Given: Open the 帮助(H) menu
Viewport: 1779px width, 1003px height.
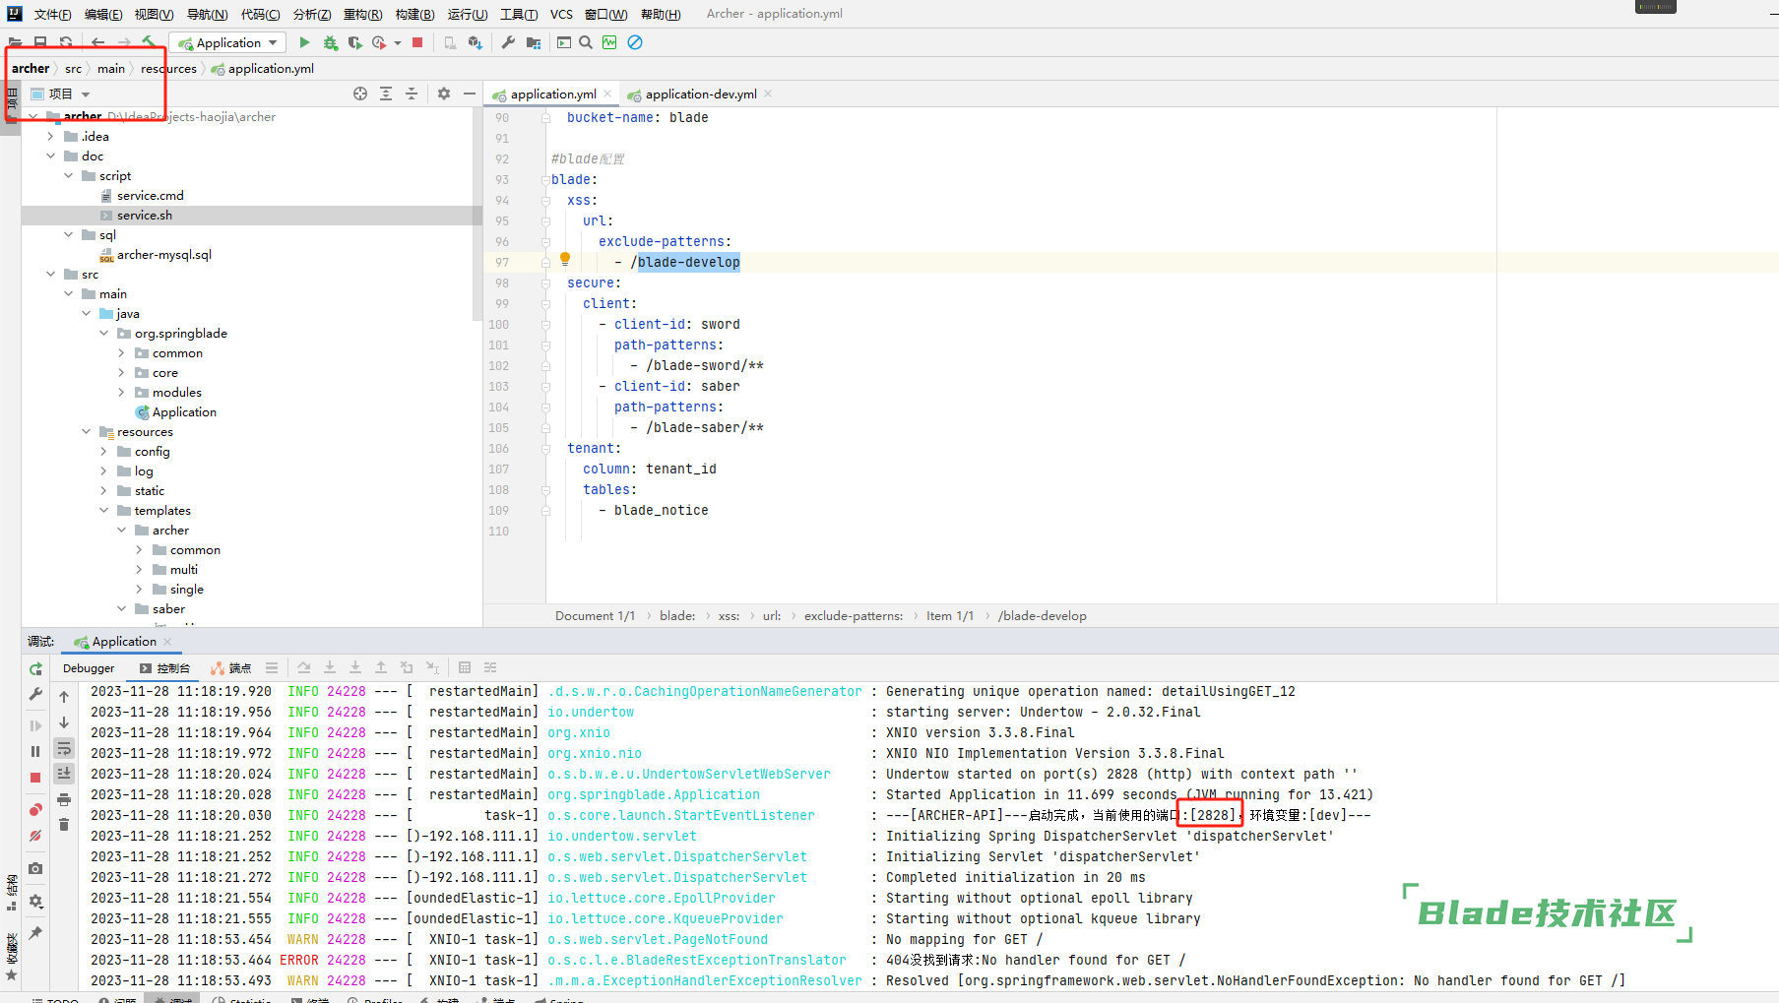Looking at the screenshot, I should point(661,14).
